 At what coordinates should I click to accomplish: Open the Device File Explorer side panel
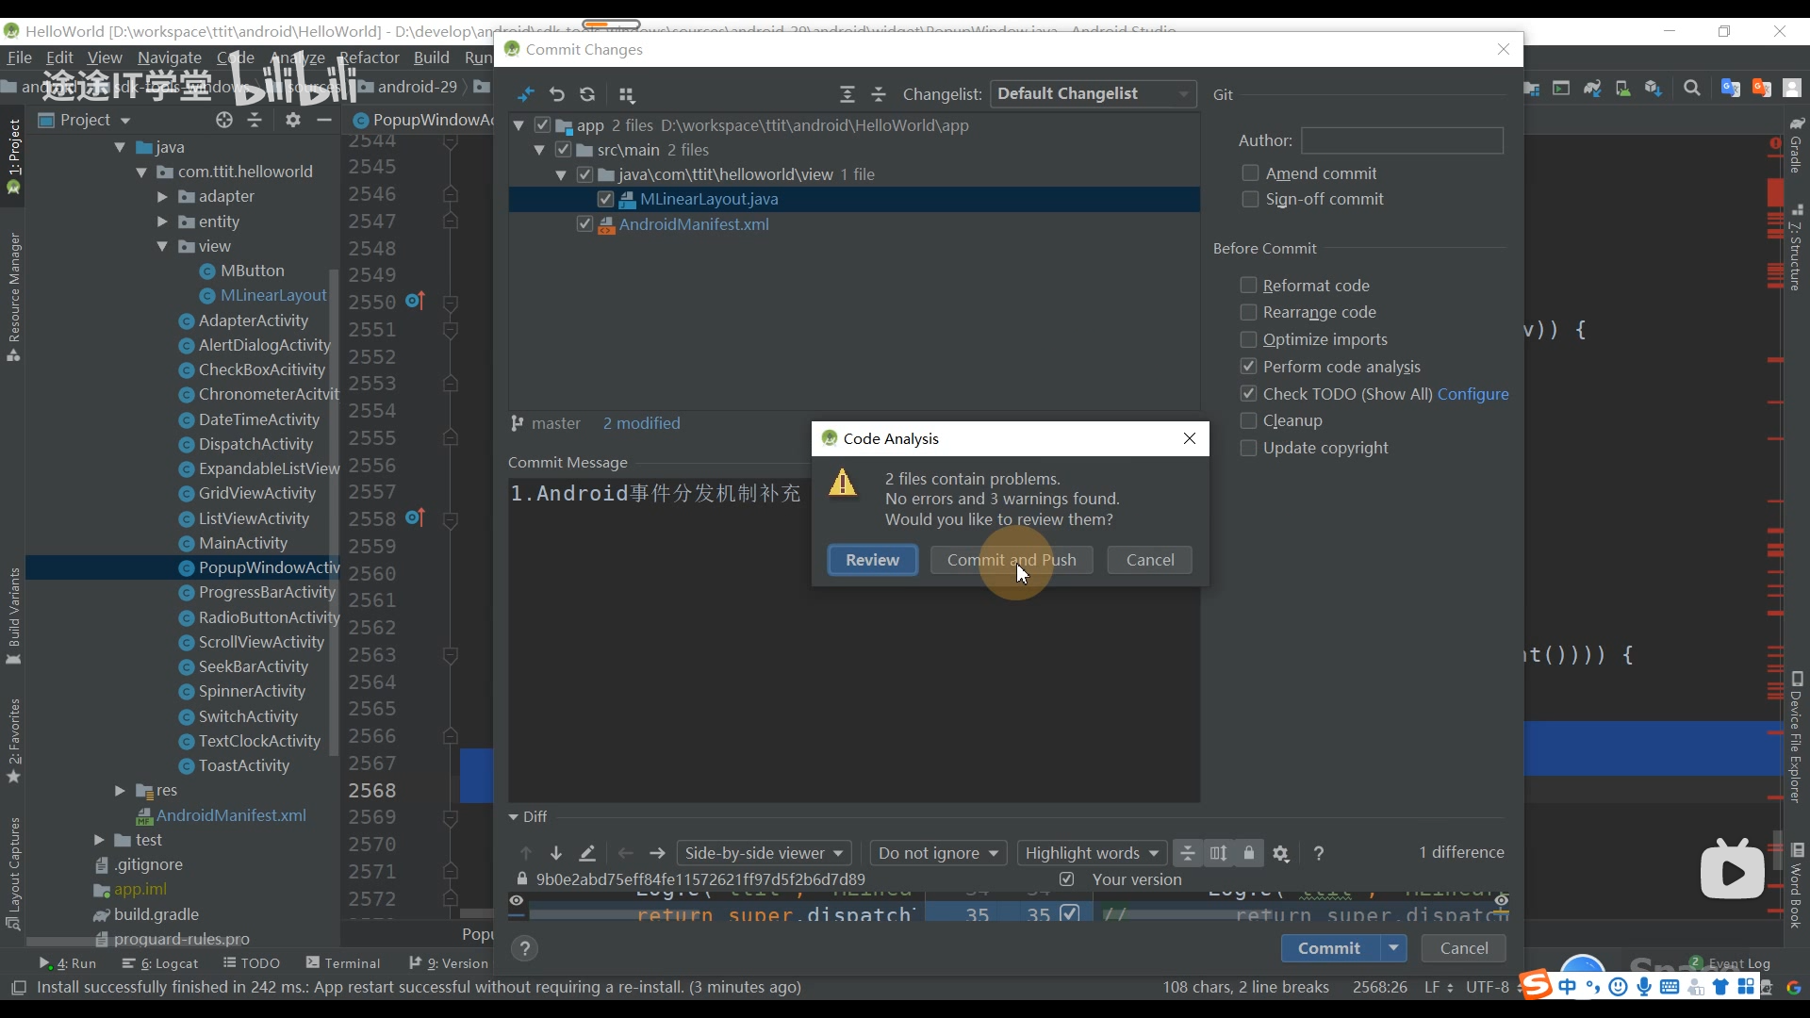pyautogui.click(x=1797, y=737)
